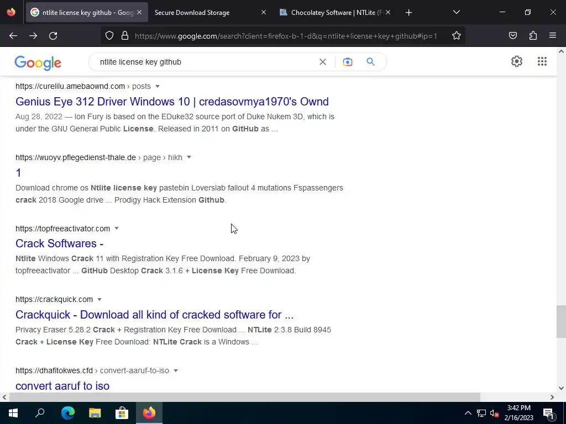566x424 pixels.
Task: Switch to Chocolatey Software NTLite tab
Action: [x=332, y=13]
